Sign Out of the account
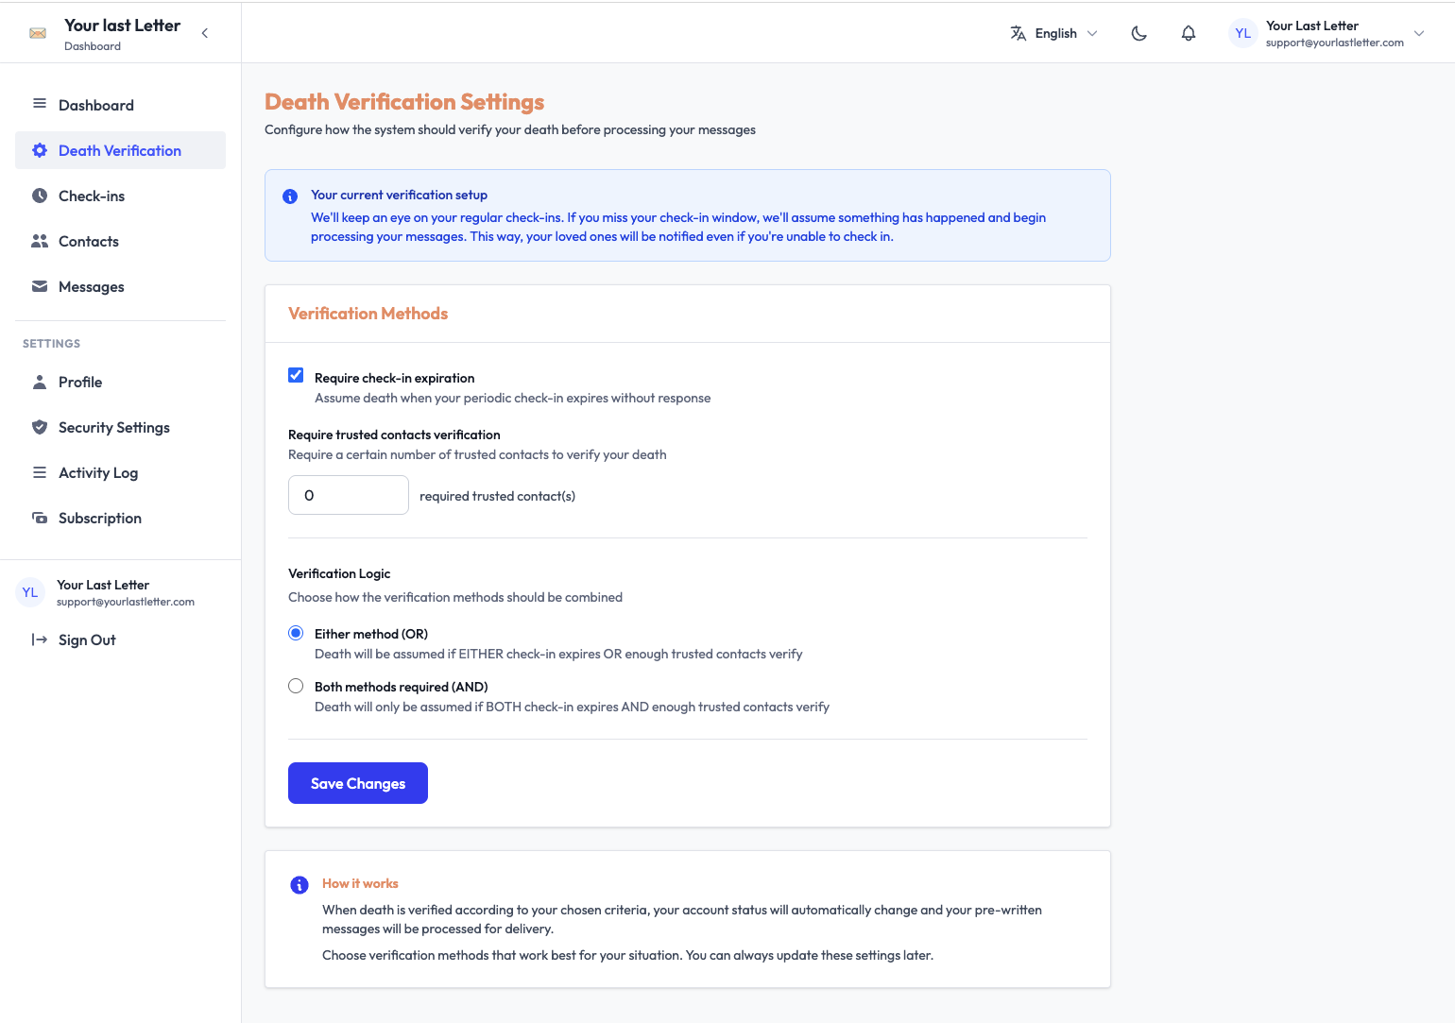 point(87,639)
